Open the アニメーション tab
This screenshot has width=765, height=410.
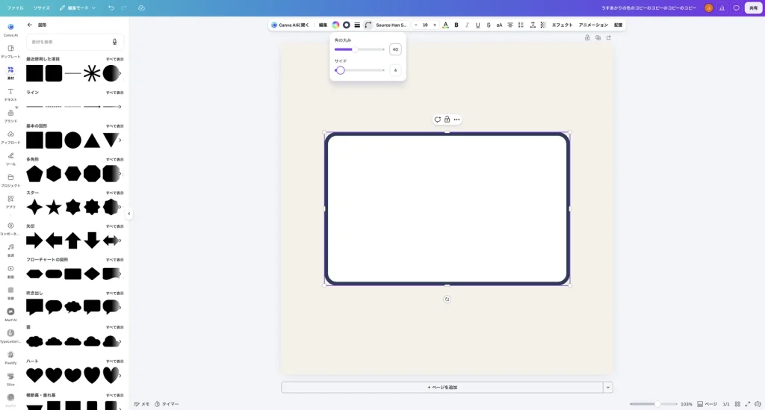[593, 25]
